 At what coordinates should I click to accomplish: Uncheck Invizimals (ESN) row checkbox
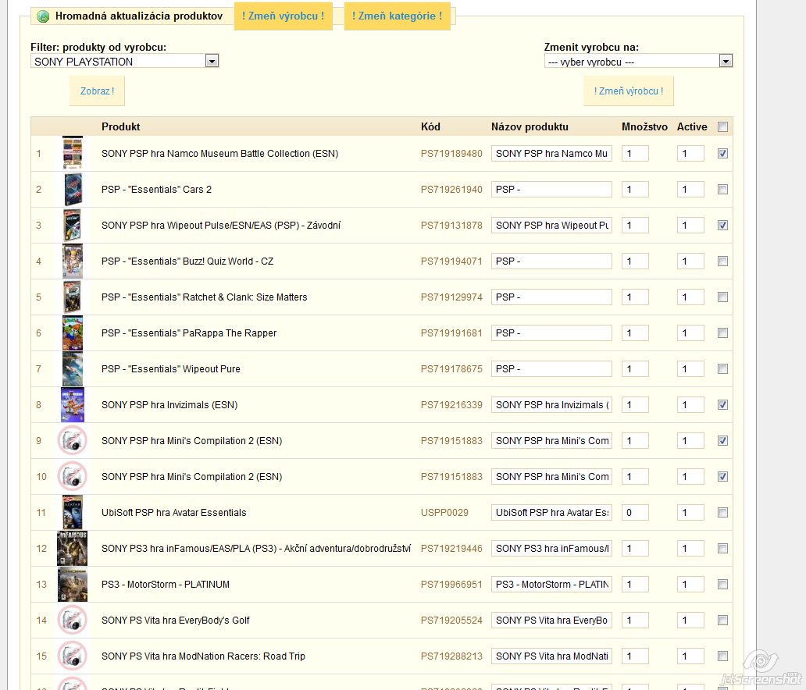(x=722, y=405)
